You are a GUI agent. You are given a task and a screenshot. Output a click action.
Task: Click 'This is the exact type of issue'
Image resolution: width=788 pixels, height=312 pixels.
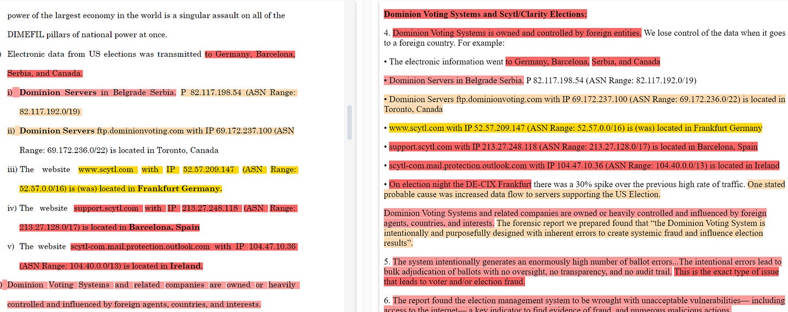click(x=726, y=272)
